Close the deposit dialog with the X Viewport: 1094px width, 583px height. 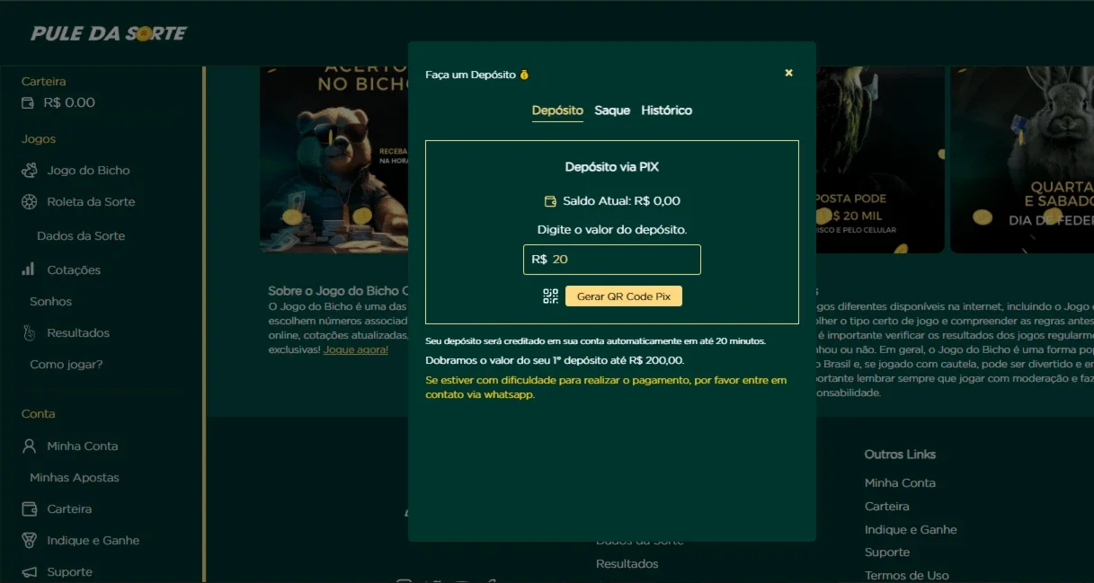pyautogui.click(x=789, y=73)
